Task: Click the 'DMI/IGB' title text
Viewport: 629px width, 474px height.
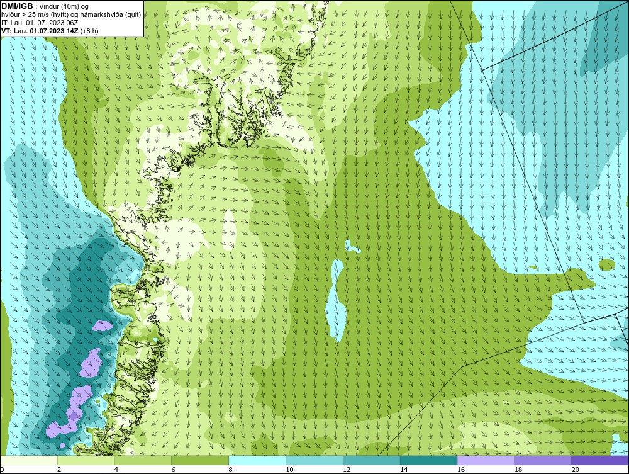Action: point(17,6)
